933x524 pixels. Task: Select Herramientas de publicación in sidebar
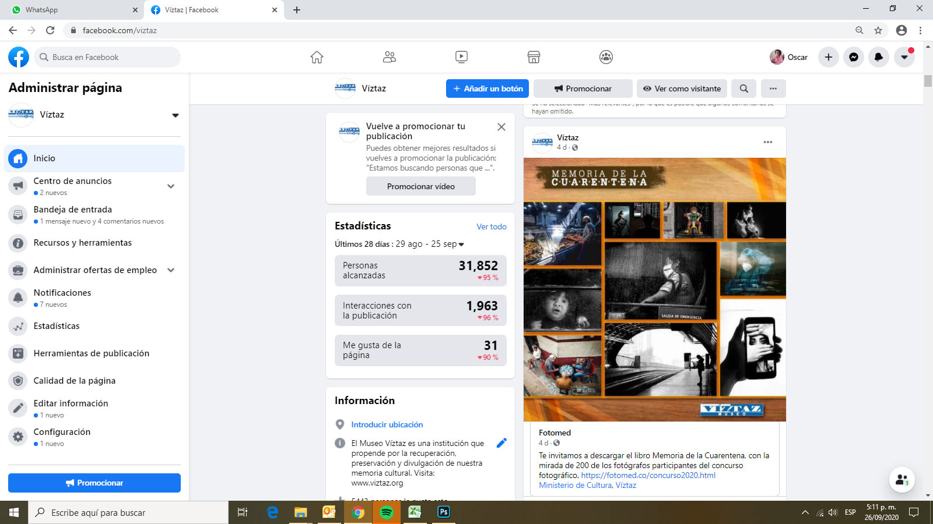[x=92, y=353]
